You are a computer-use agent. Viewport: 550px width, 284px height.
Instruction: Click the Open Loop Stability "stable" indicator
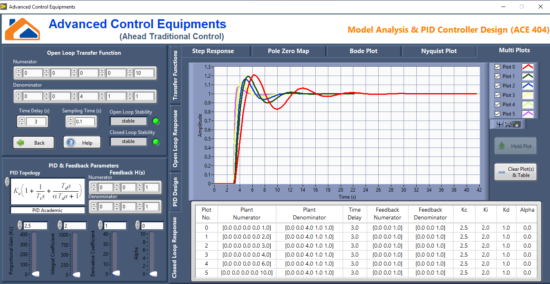click(128, 121)
